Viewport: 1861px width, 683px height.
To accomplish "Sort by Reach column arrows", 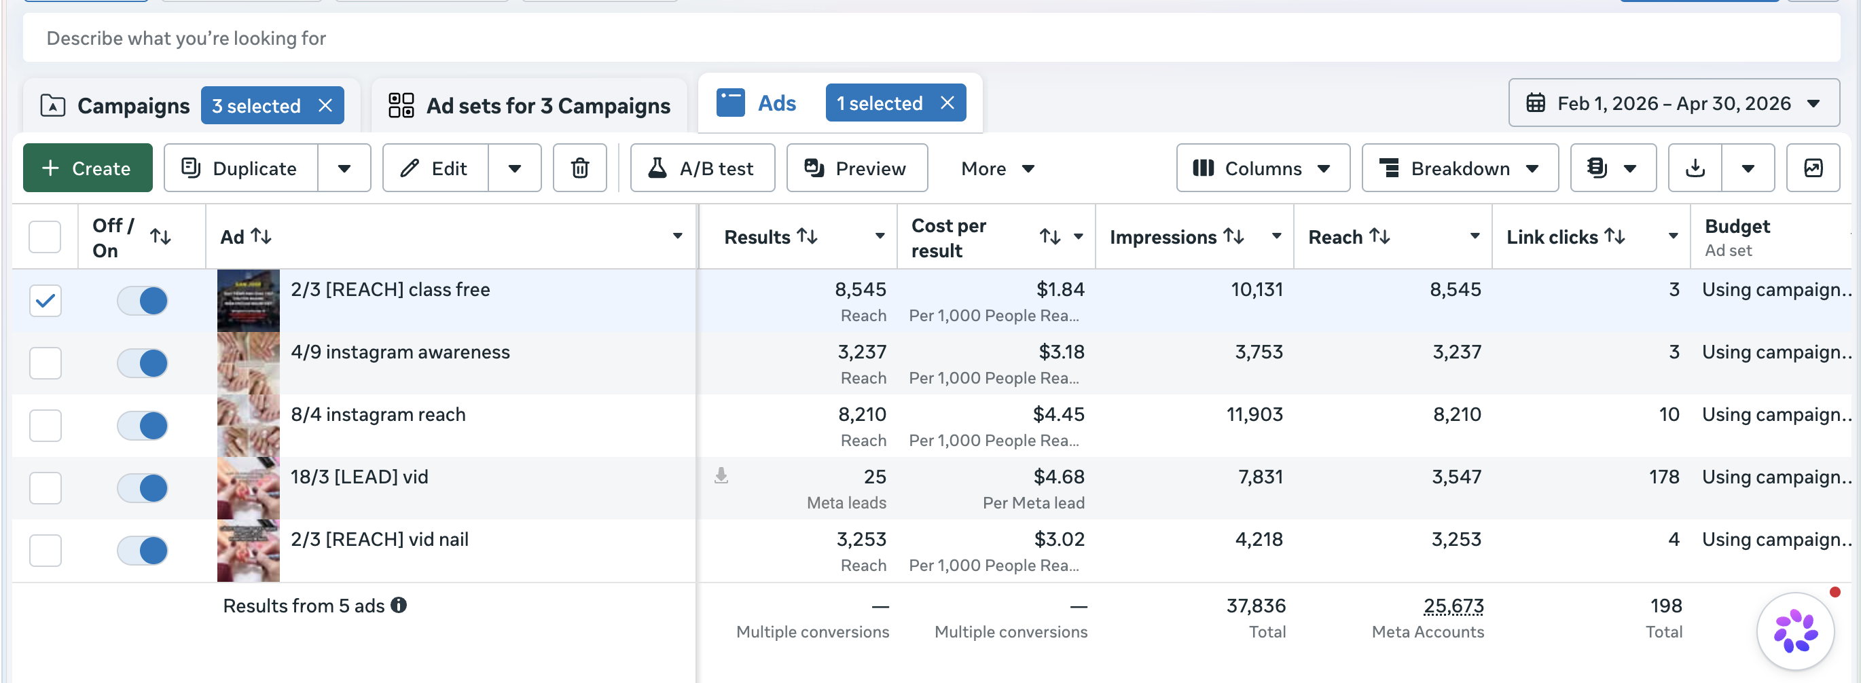I will tap(1380, 237).
